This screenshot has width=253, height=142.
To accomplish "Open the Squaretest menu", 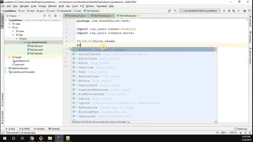I will coord(102,6).
